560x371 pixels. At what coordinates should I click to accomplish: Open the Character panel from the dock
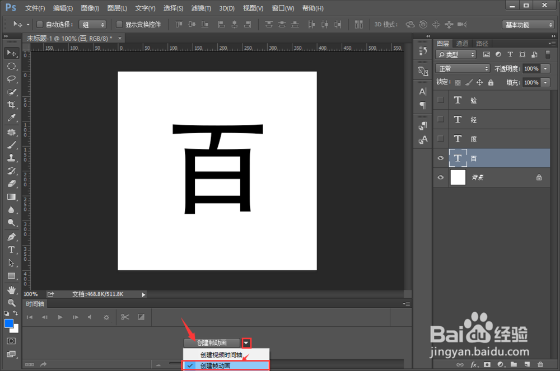click(x=422, y=91)
